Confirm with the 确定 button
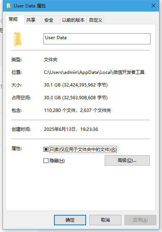Image resolution: width=162 pixels, height=232 pixels. point(70,220)
